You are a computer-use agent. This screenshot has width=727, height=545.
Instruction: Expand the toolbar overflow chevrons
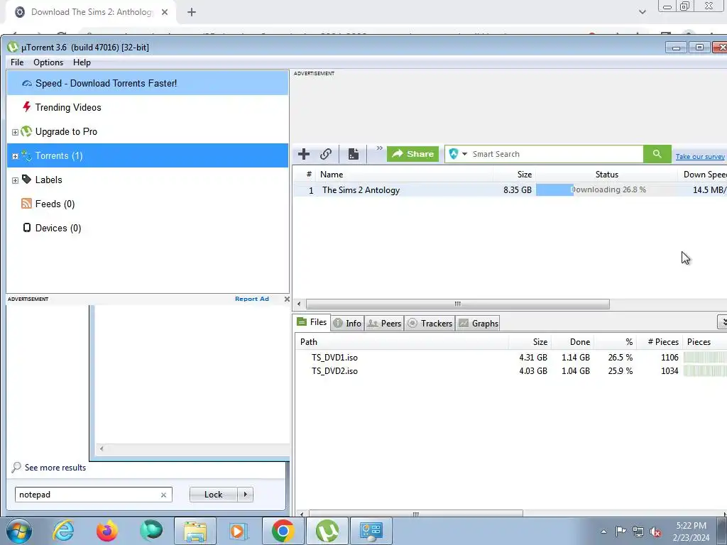[x=379, y=148]
